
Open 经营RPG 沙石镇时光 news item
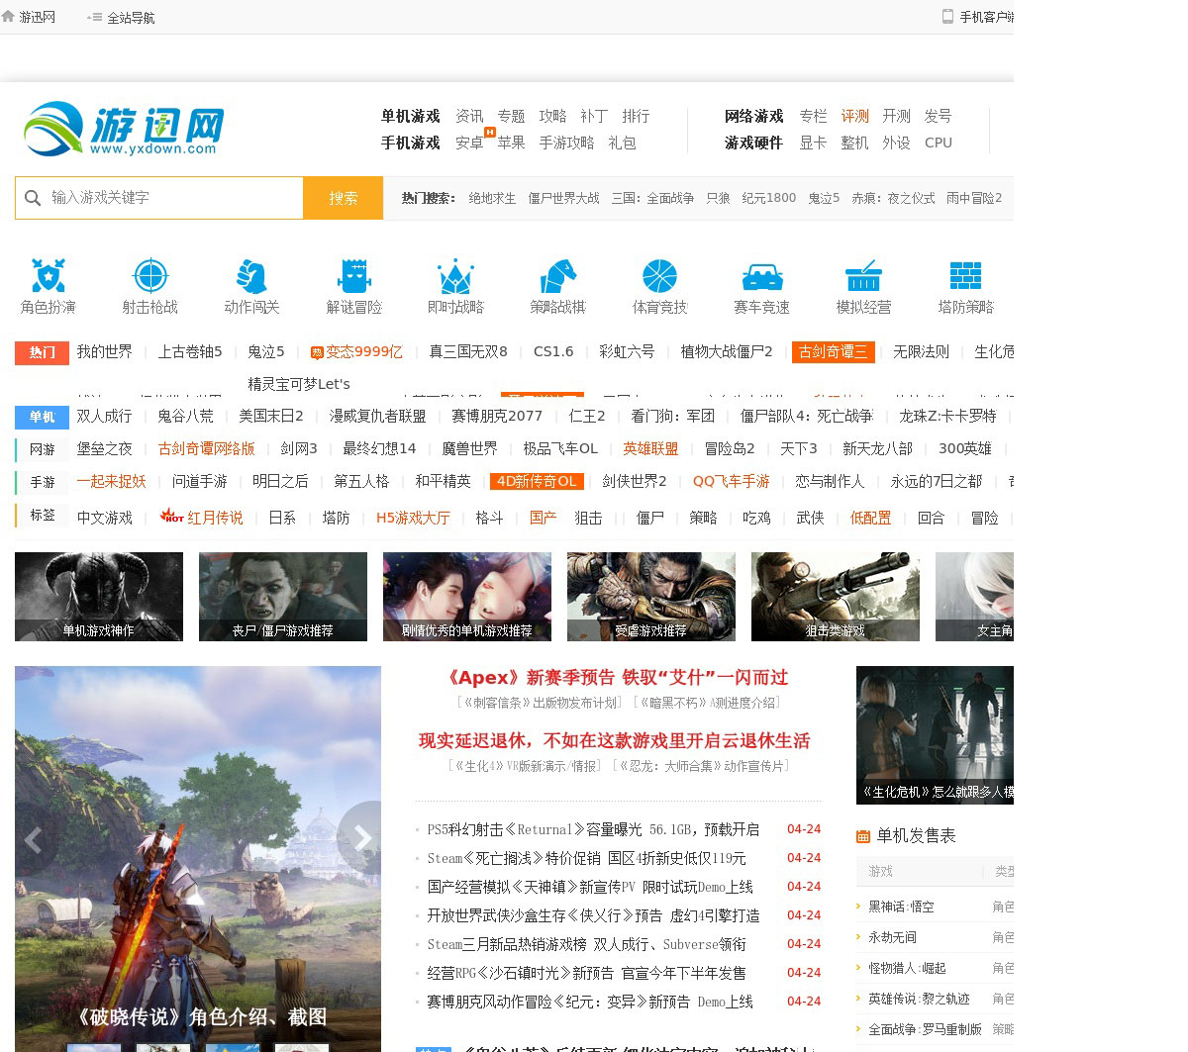click(x=586, y=973)
